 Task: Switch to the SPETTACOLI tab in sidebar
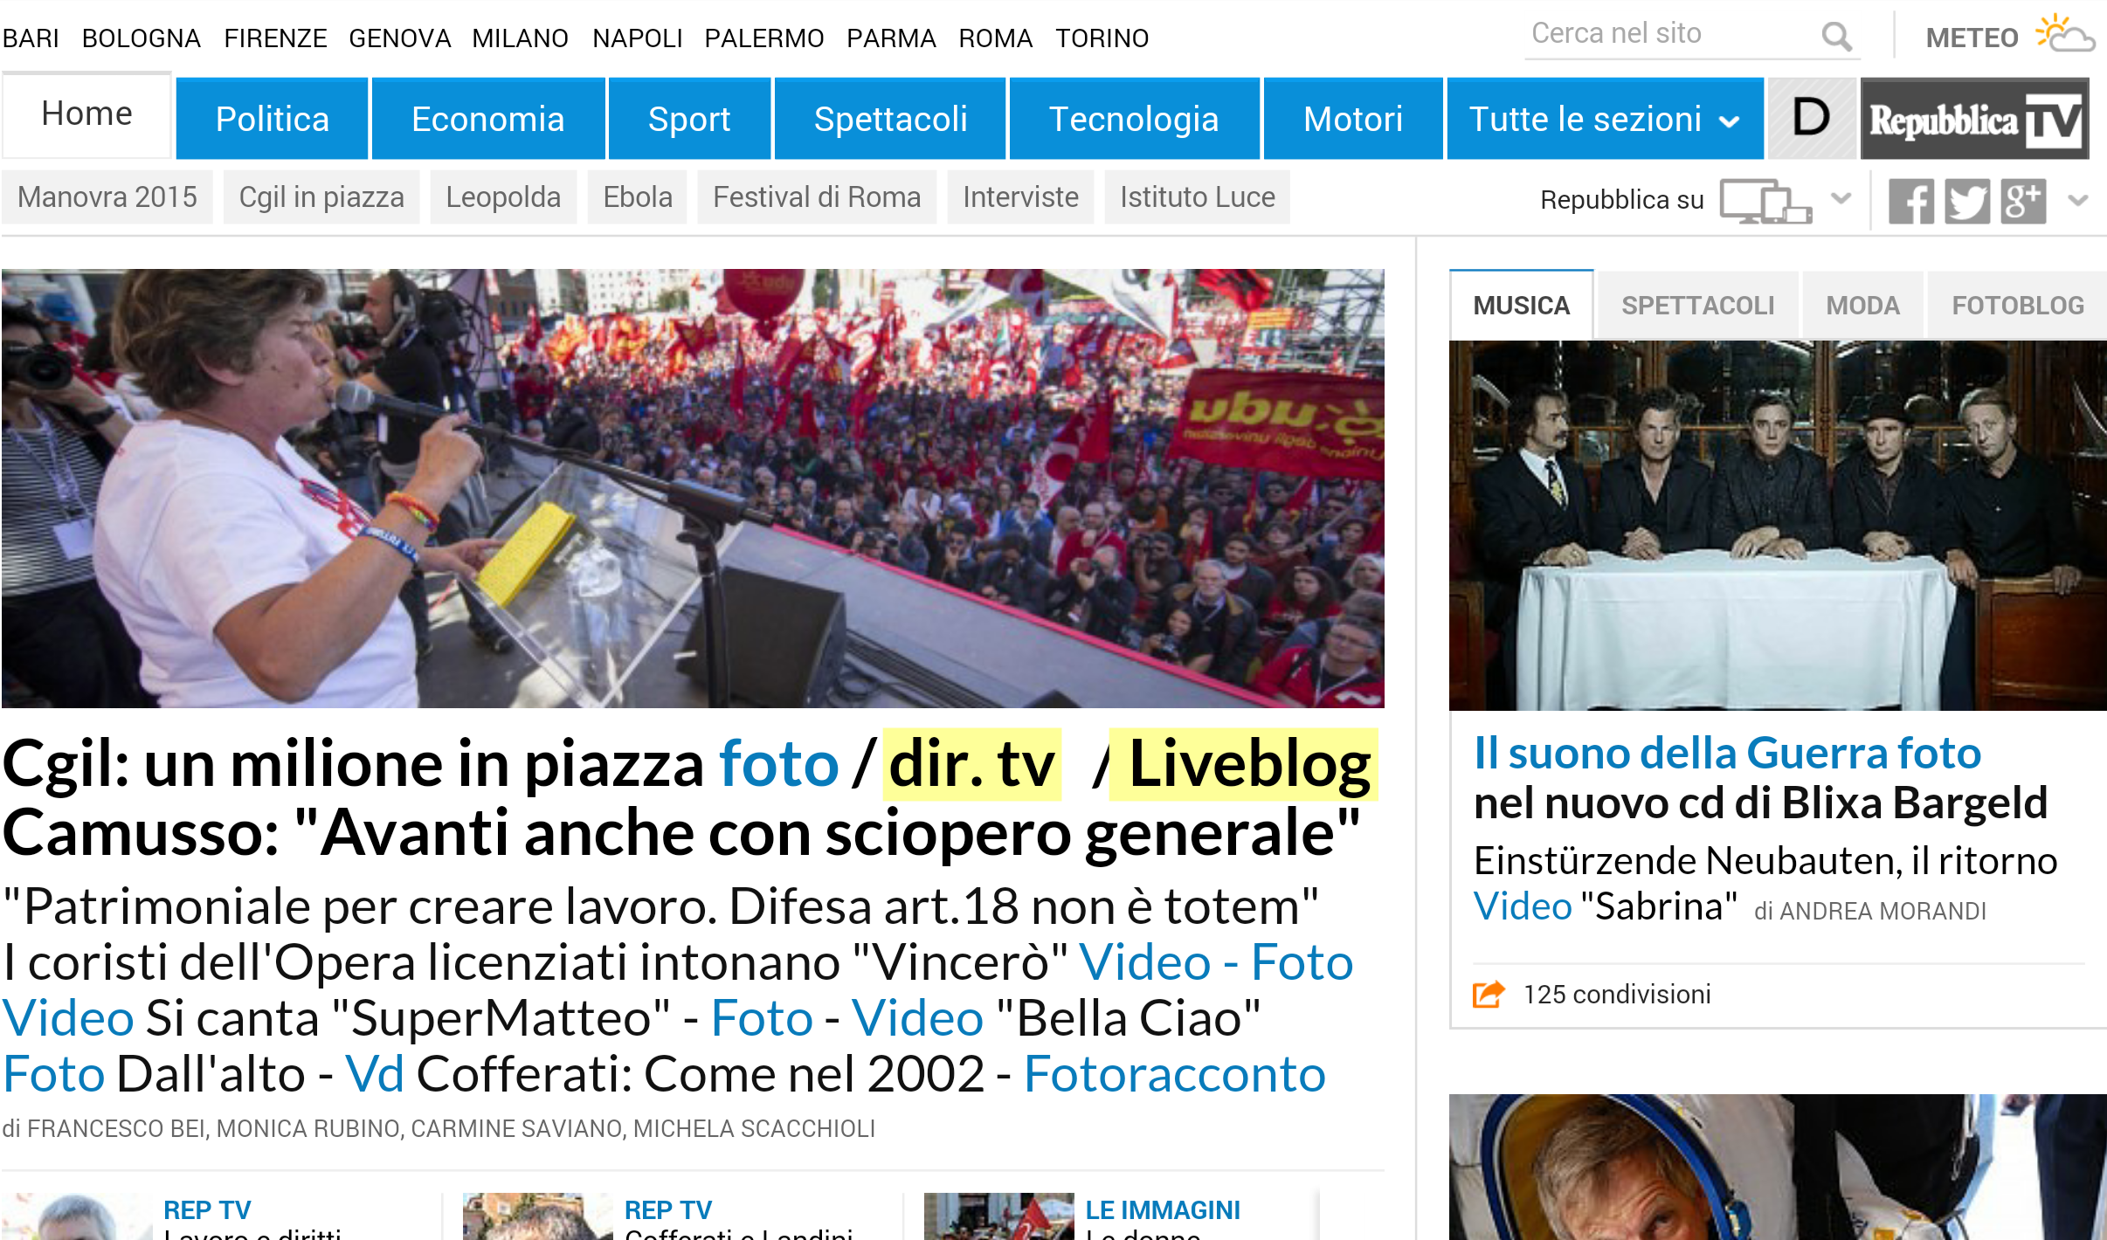coord(1697,306)
